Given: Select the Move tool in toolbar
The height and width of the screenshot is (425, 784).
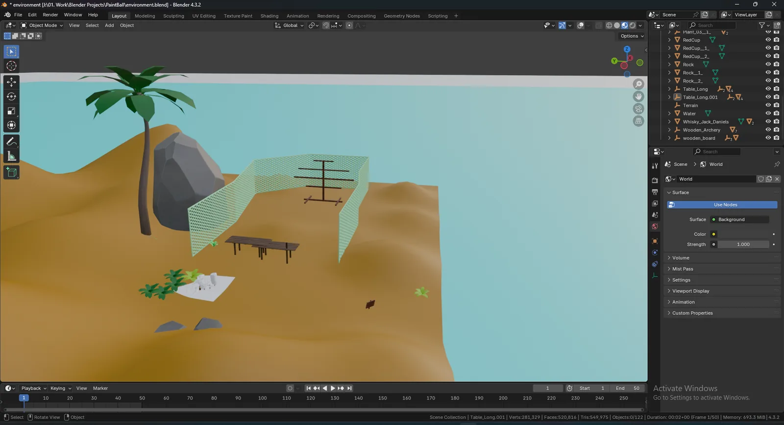Looking at the screenshot, I should pos(11,82).
